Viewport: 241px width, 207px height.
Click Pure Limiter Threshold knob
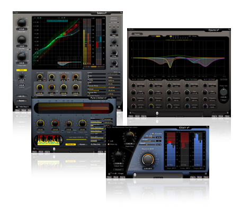click(55, 123)
